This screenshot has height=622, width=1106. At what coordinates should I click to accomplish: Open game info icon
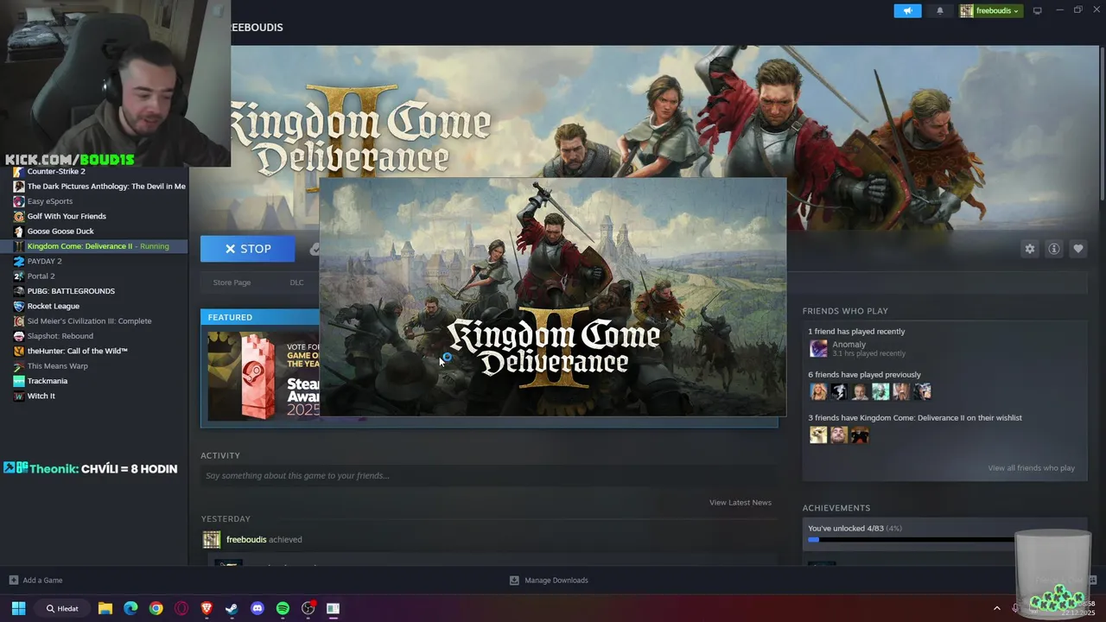click(x=1054, y=249)
